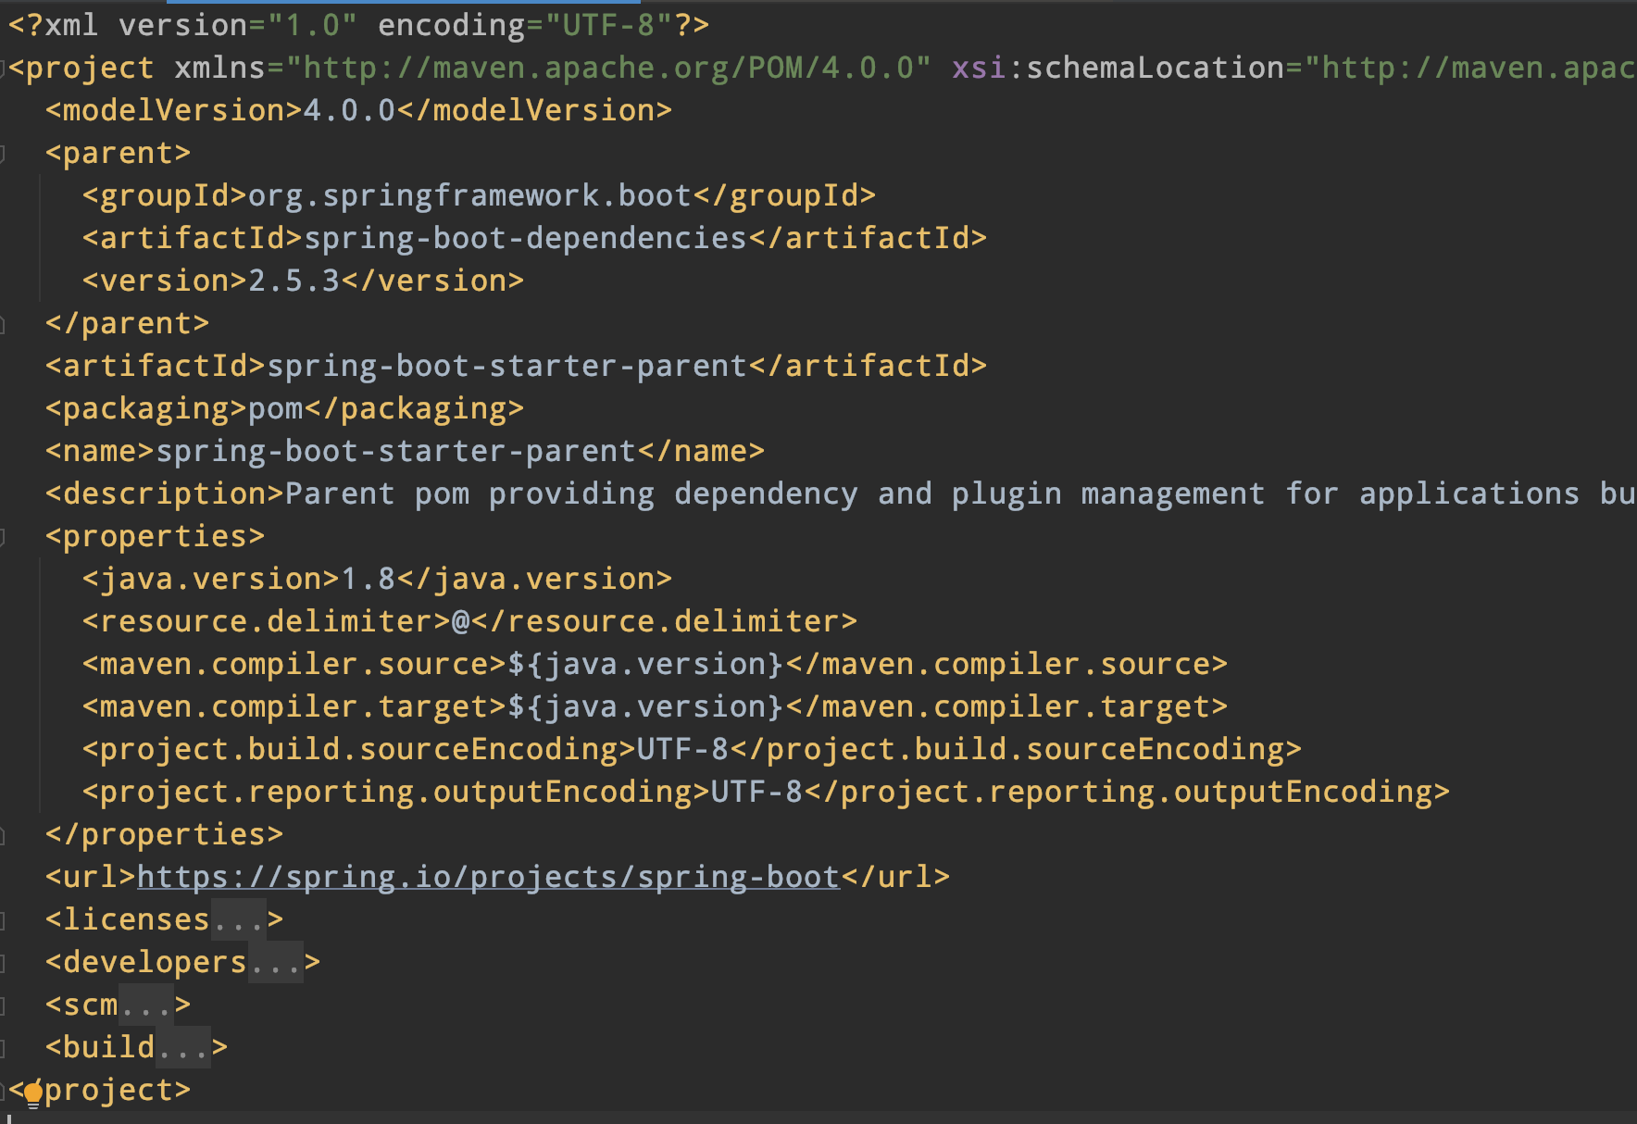This screenshot has width=1637, height=1124.
Task: Click the version 2.5.3 value
Action: click(294, 281)
